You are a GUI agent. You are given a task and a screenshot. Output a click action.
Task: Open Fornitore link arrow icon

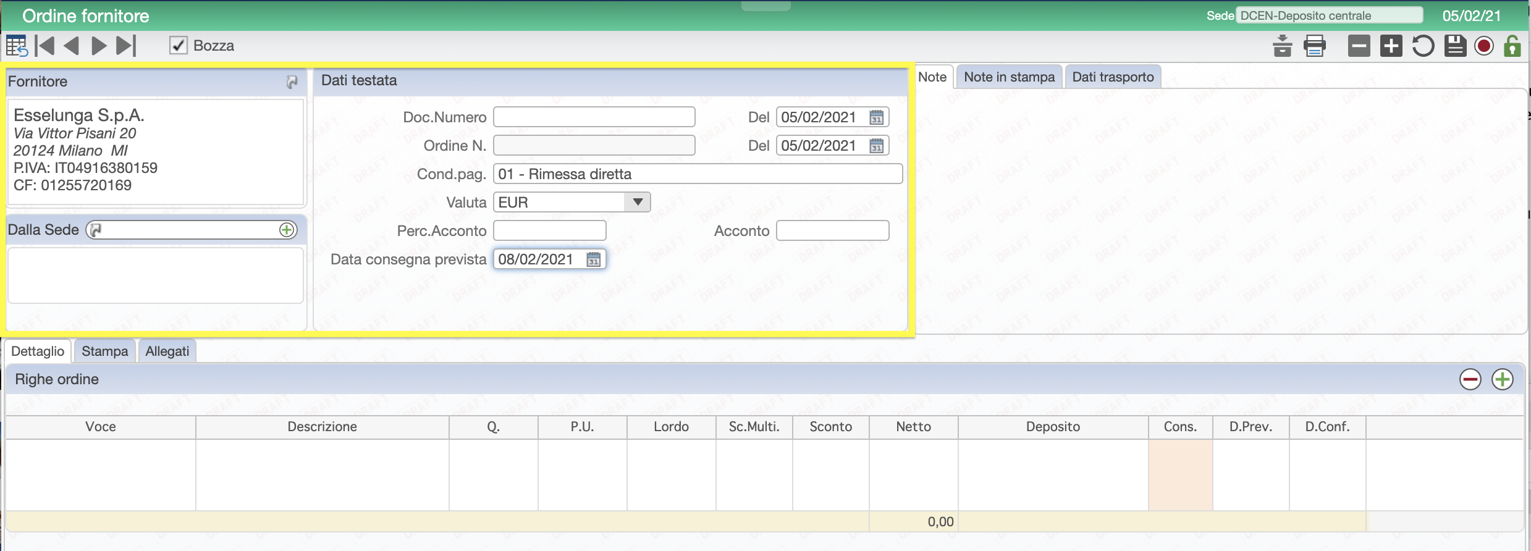[x=292, y=82]
